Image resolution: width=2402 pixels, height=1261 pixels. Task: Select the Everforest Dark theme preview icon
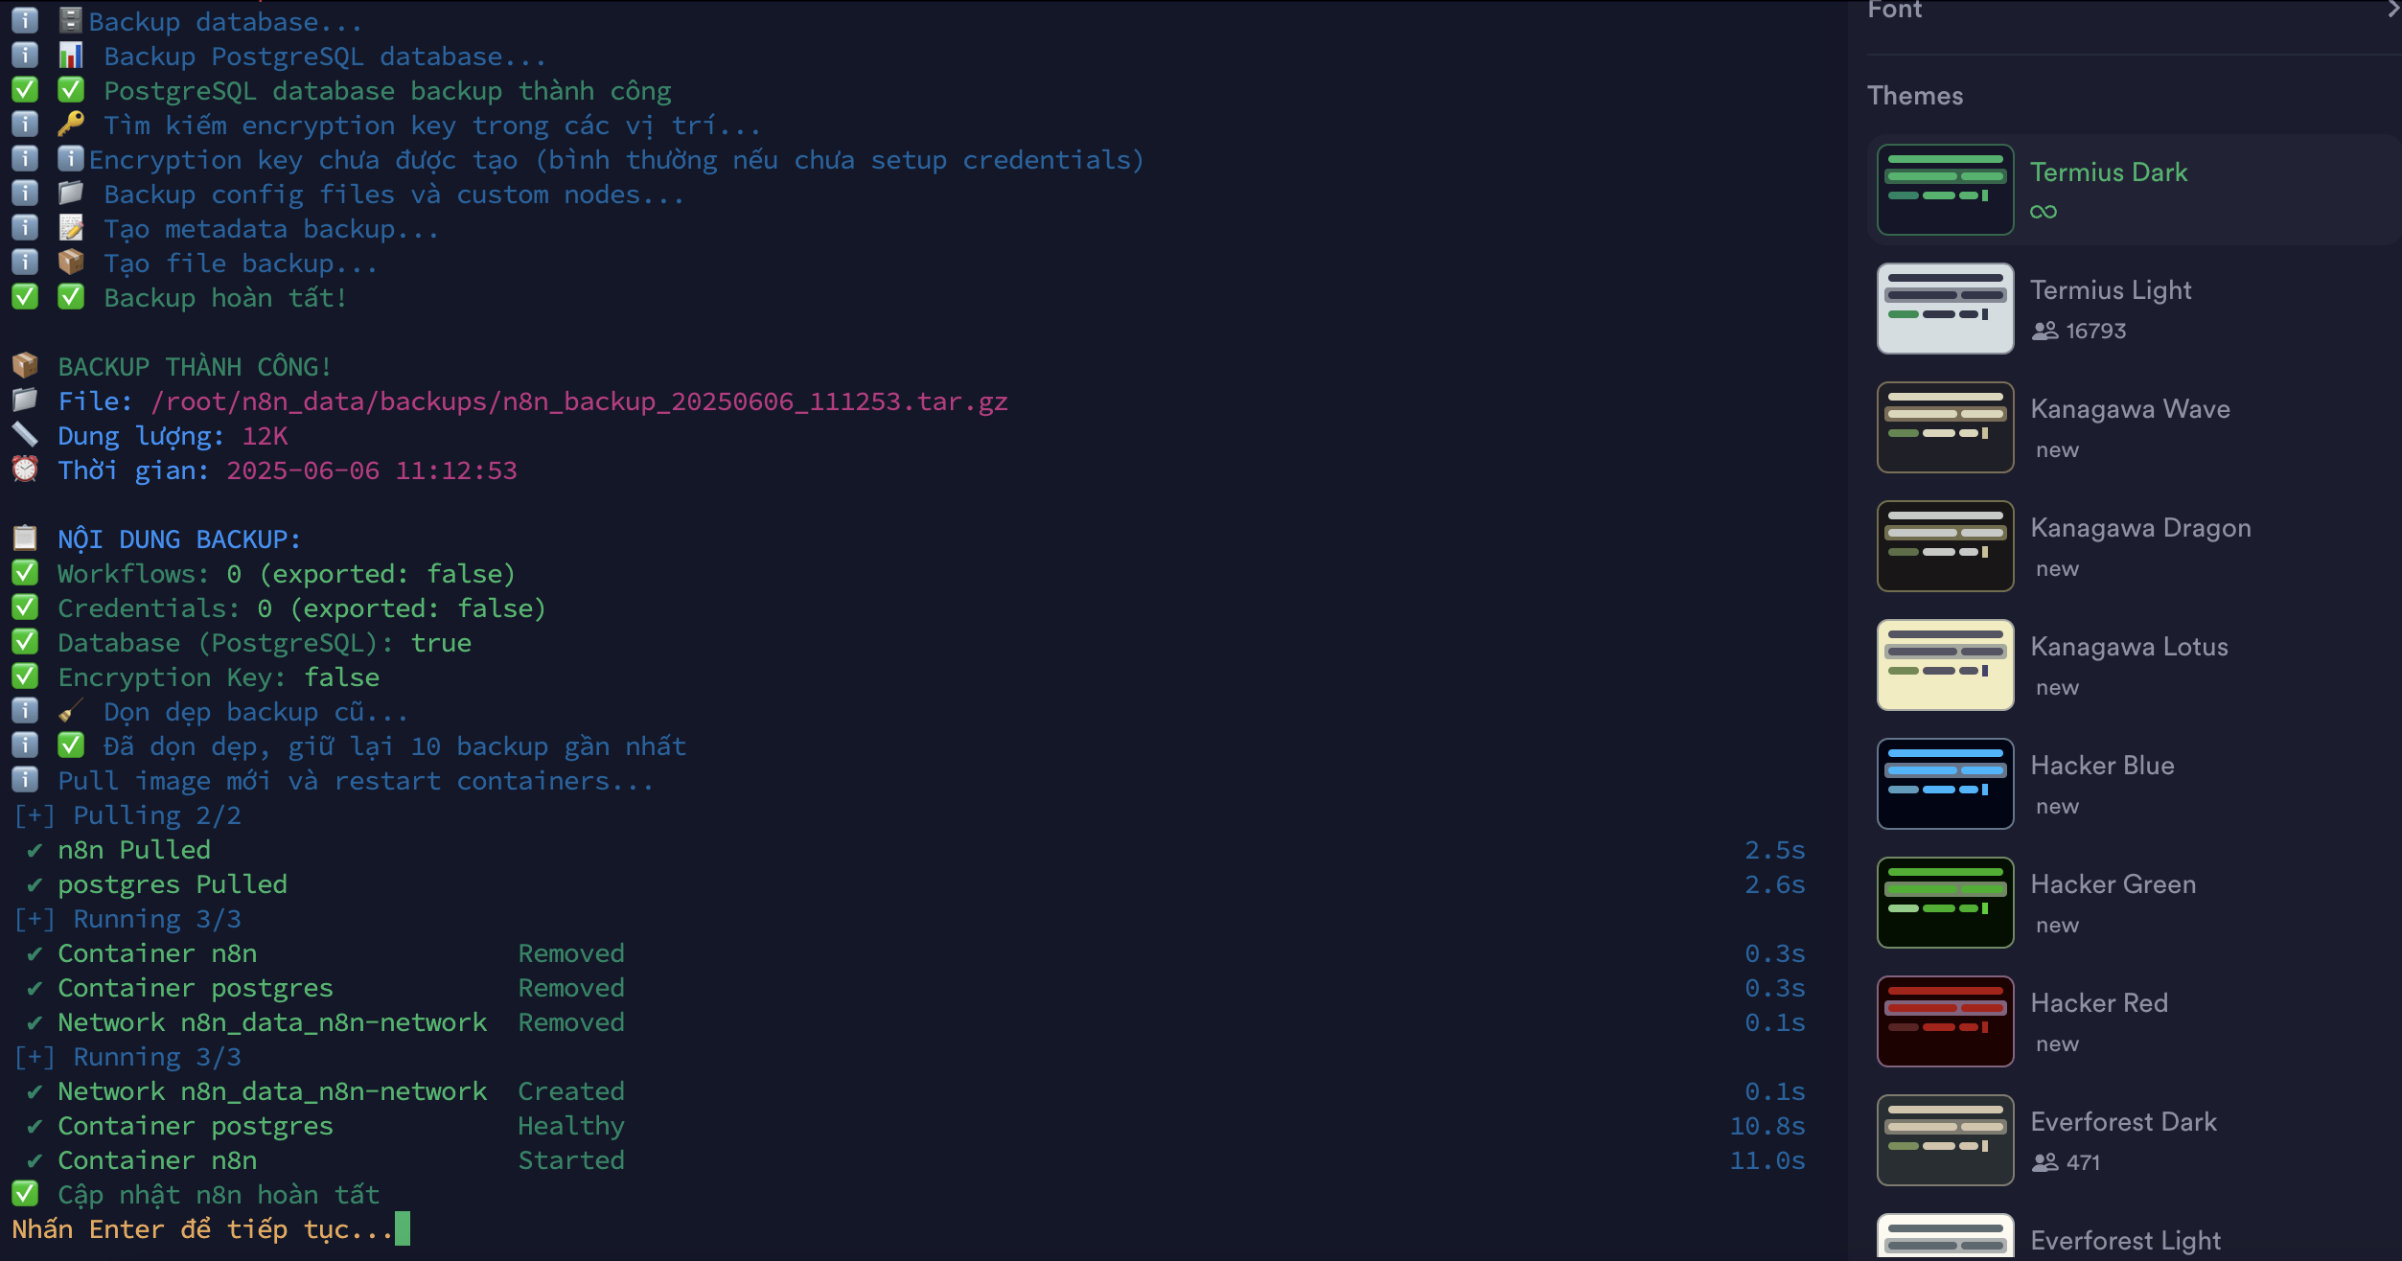(1945, 1140)
